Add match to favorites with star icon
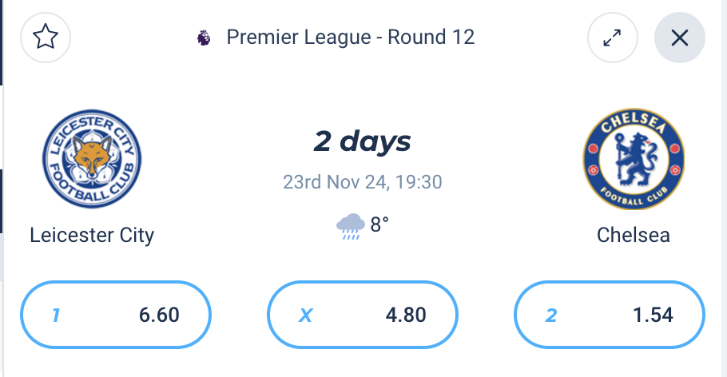Screen dimensions: 727x377 (46, 38)
